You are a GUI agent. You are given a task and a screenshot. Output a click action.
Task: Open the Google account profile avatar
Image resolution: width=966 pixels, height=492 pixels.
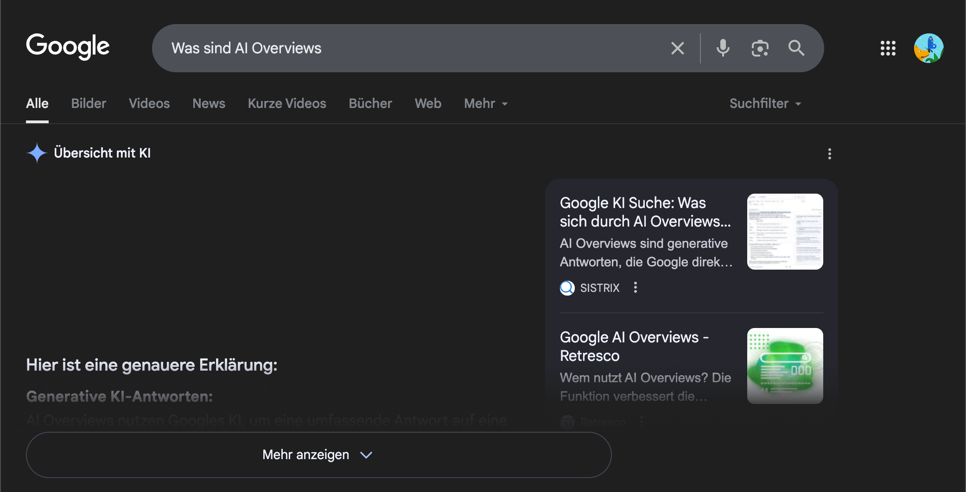(x=928, y=48)
